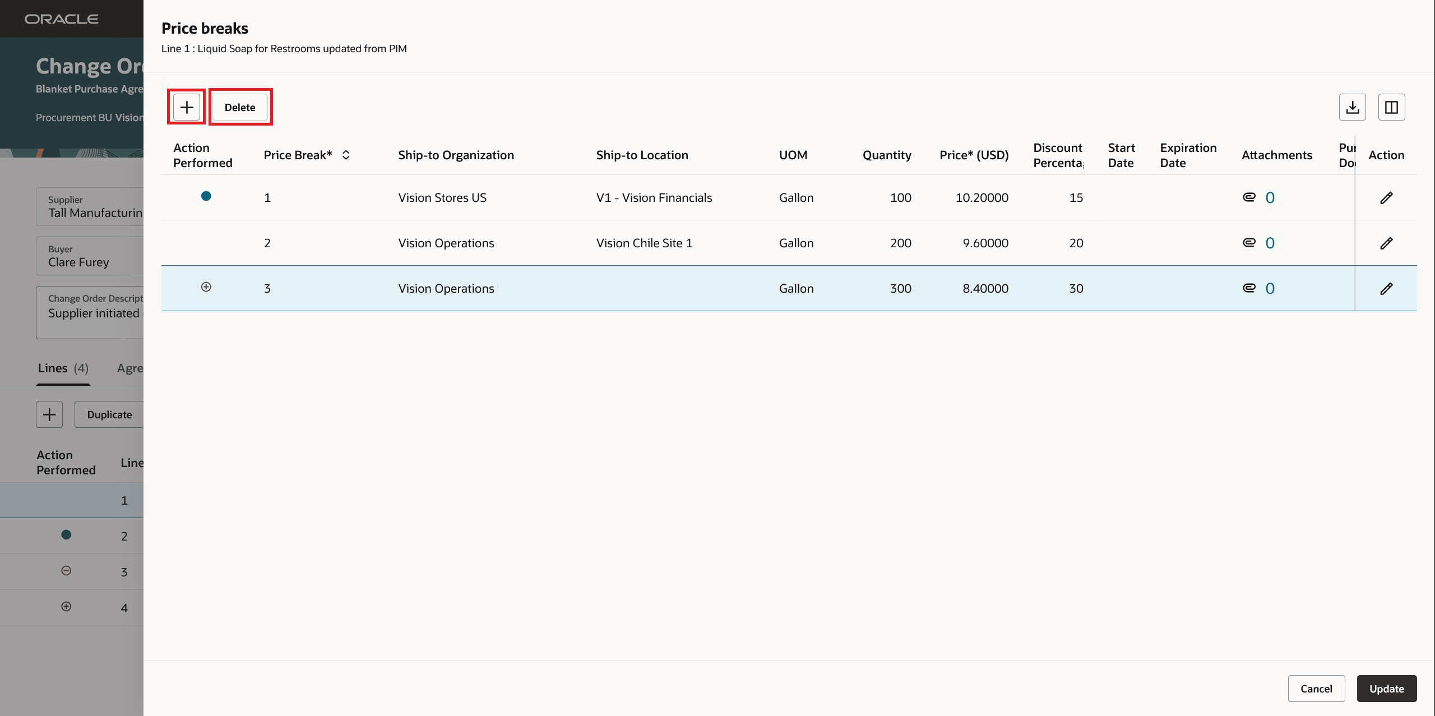
Task: Click the addition indicator icon on line 4
Action: 66,606
